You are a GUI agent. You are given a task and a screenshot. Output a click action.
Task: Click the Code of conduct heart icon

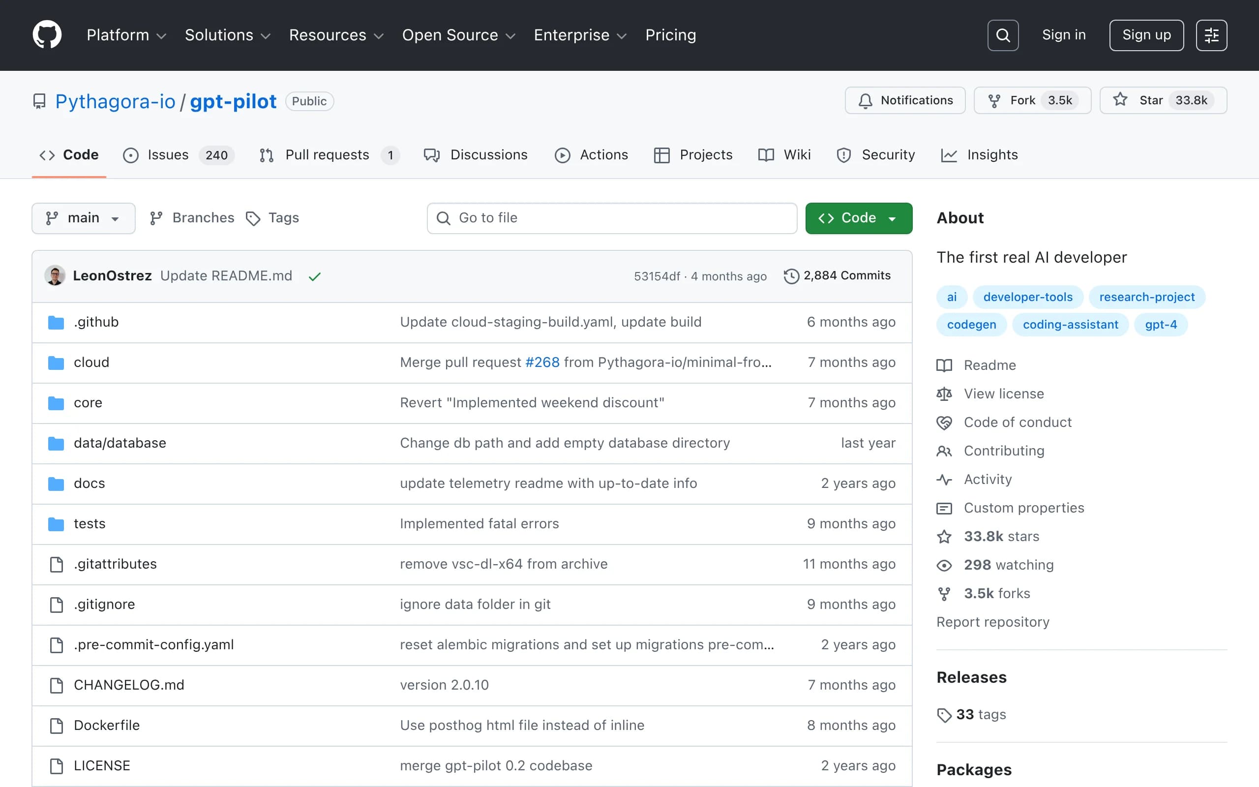(x=944, y=423)
